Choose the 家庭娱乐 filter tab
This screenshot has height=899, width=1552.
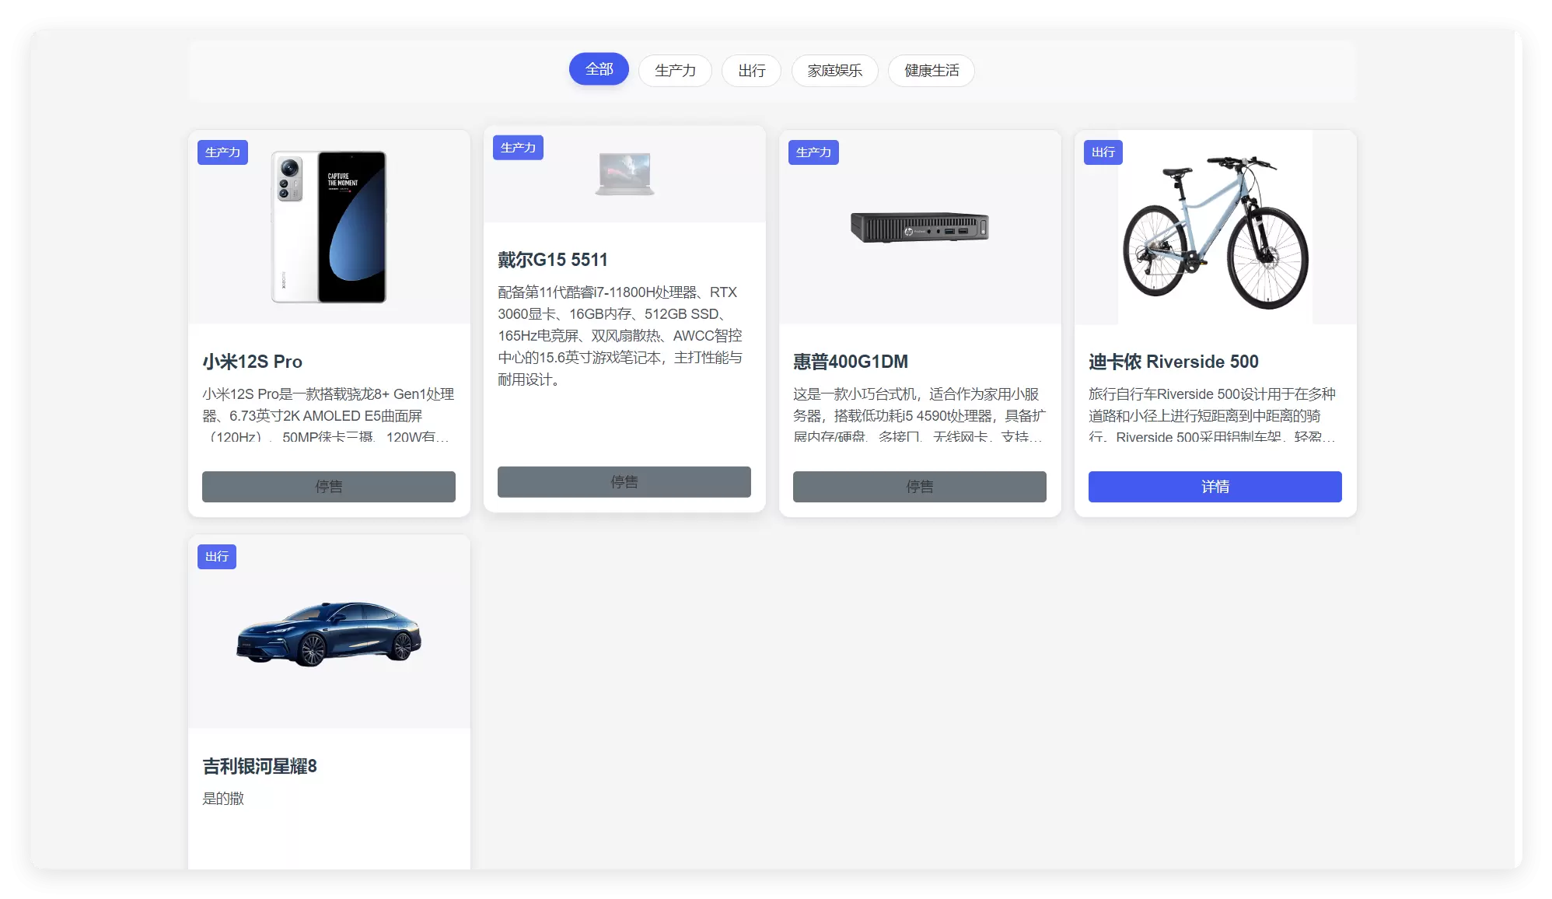coord(834,71)
